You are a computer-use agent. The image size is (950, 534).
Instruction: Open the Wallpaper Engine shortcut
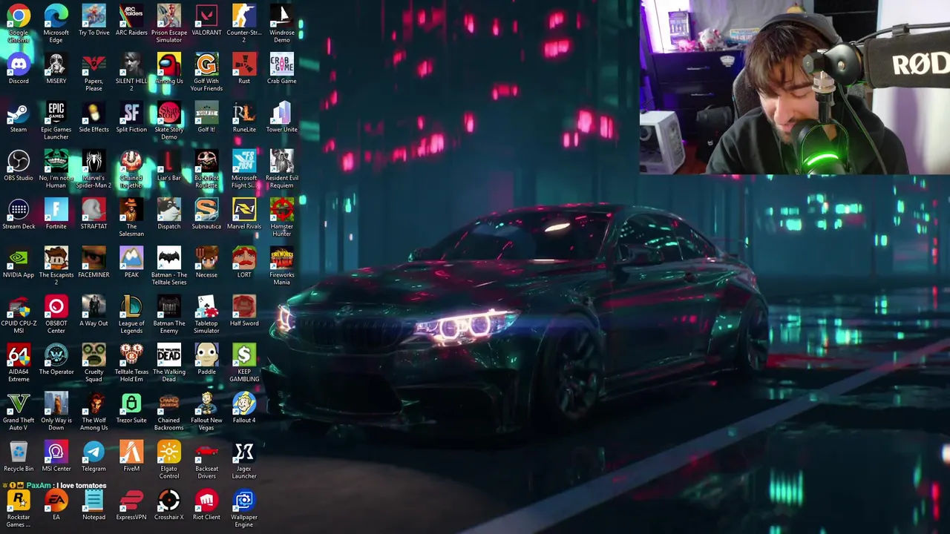pos(244,501)
